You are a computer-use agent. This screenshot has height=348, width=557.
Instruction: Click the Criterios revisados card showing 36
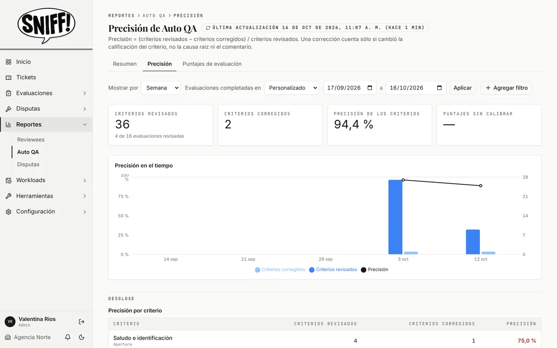pos(161,125)
